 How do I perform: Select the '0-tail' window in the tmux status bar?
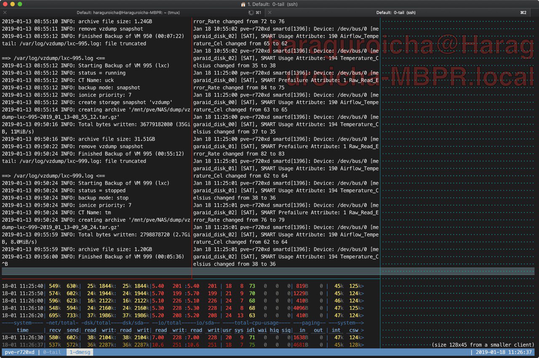coord(53,352)
